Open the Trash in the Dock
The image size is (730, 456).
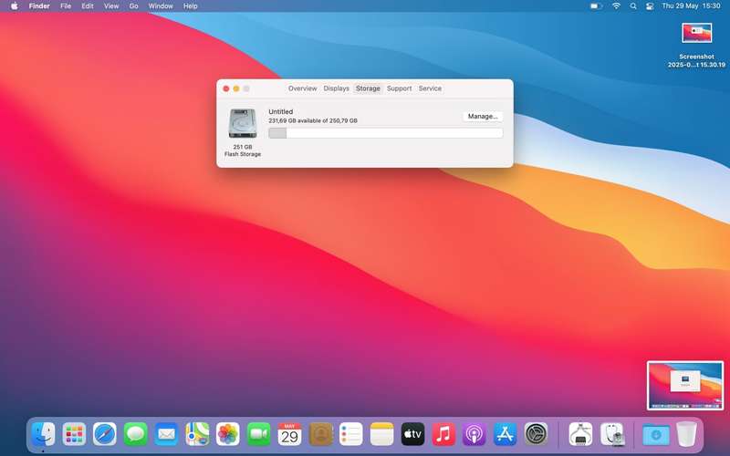pyautogui.click(x=686, y=434)
